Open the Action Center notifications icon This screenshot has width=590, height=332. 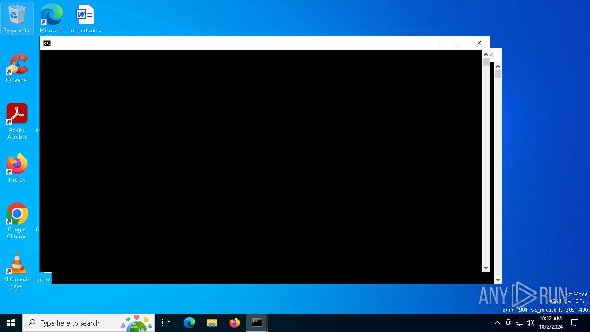tap(575, 323)
